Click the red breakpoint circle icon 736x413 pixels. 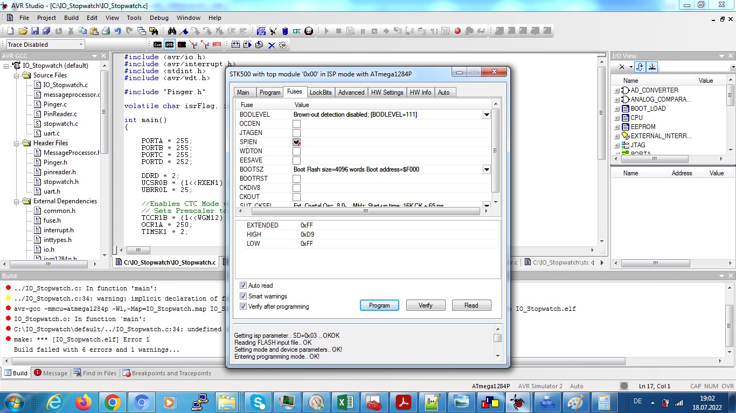pyautogui.click(x=457, y=31)
